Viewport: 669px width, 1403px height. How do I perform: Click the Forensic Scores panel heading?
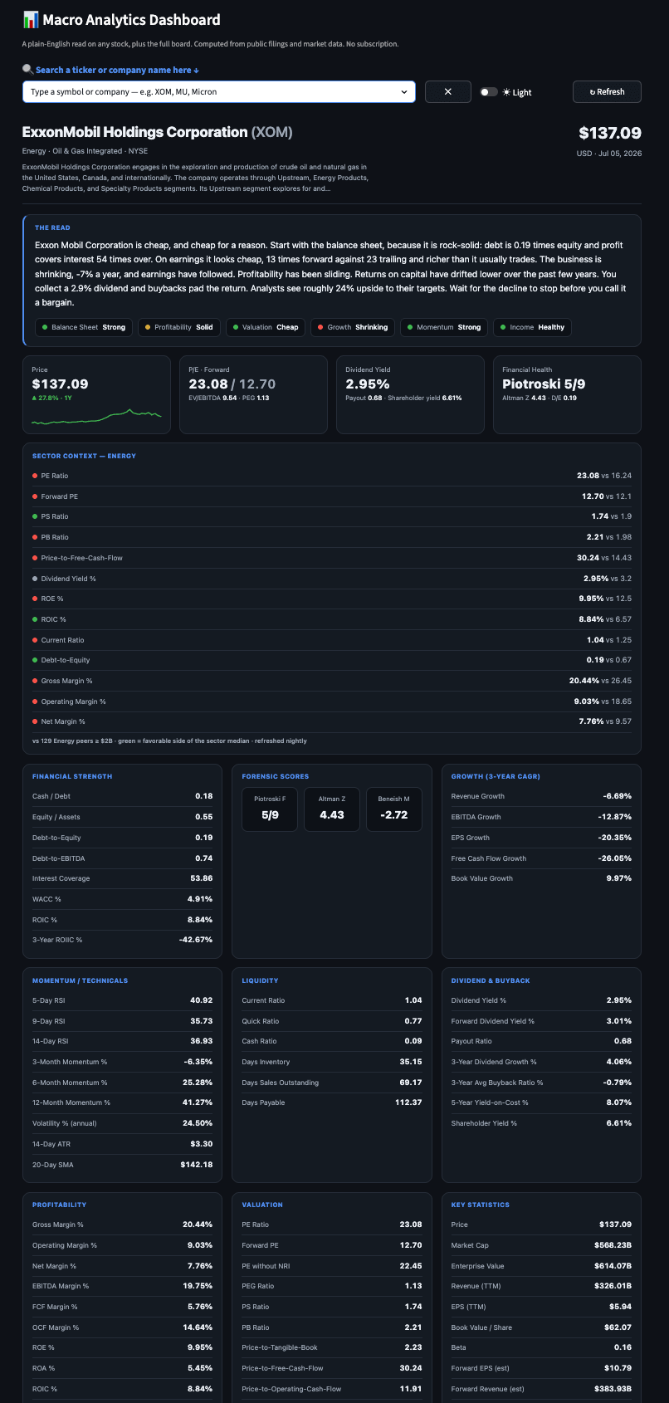275,776
